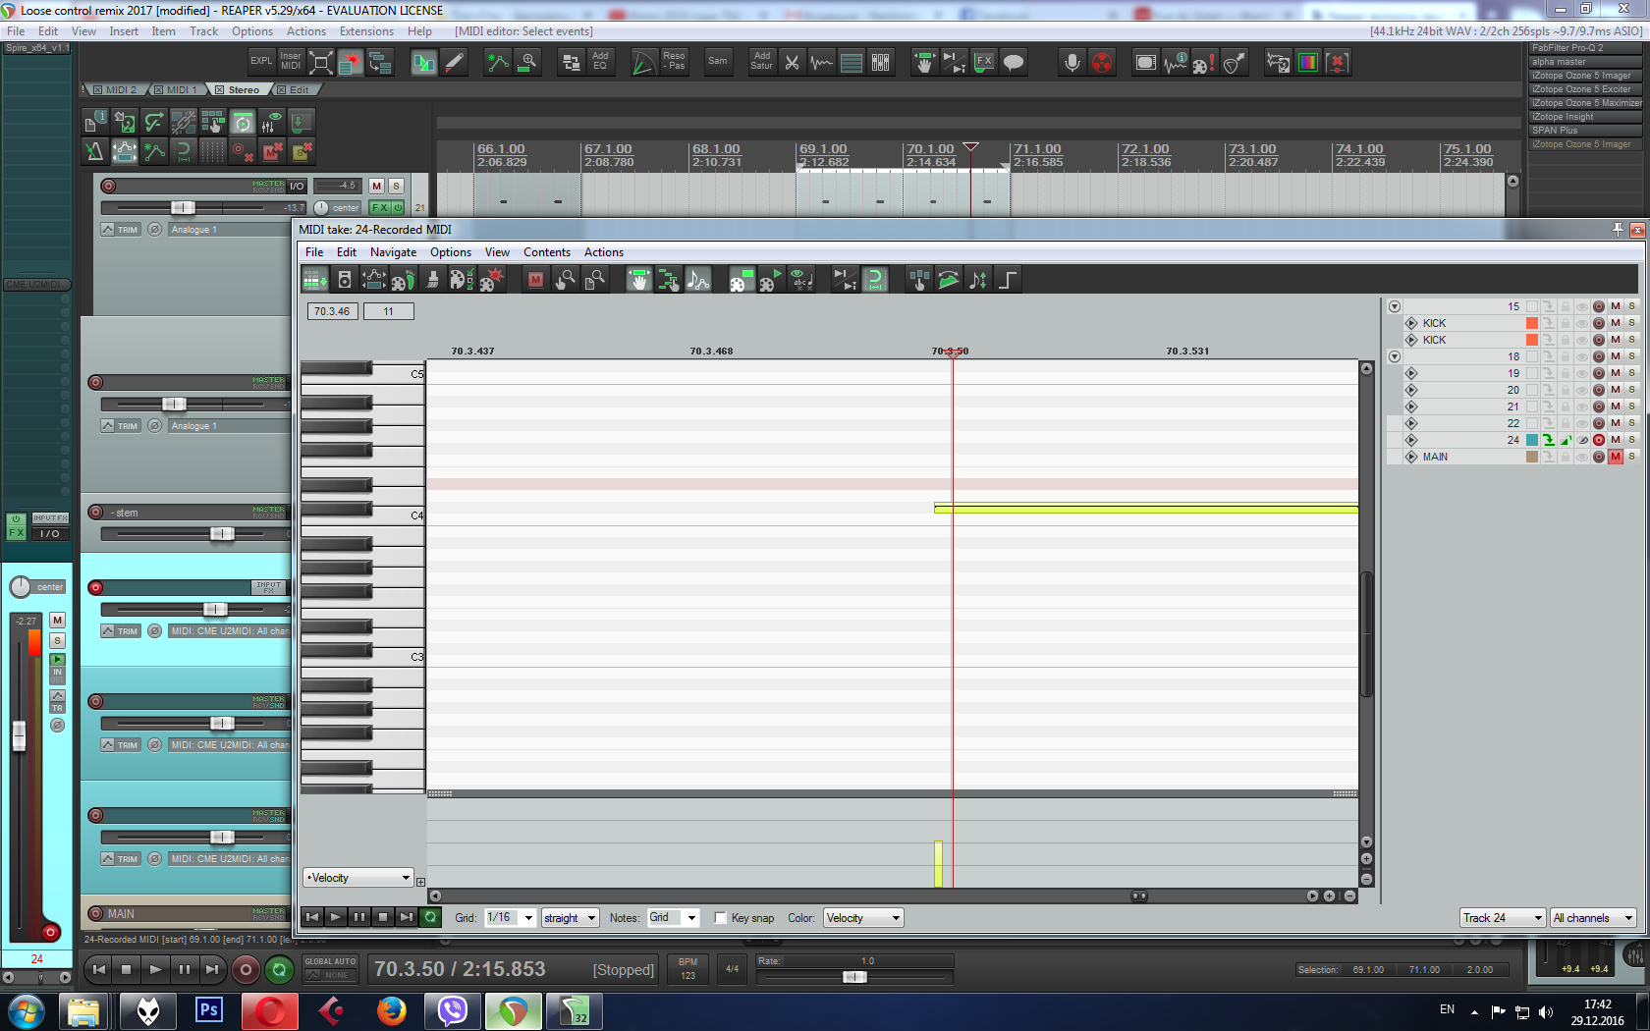The height and width of the screenshot is (1031, 1650).
Task: Open the straight swing type dropdown
Action: [x=570, y=918]
